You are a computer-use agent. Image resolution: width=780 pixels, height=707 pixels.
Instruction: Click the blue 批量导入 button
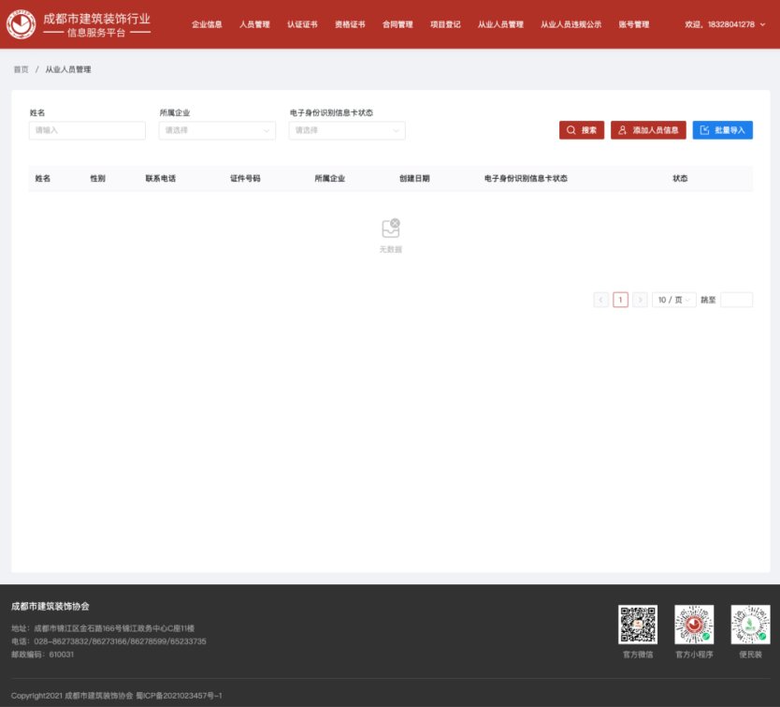(x=722, y=130)
